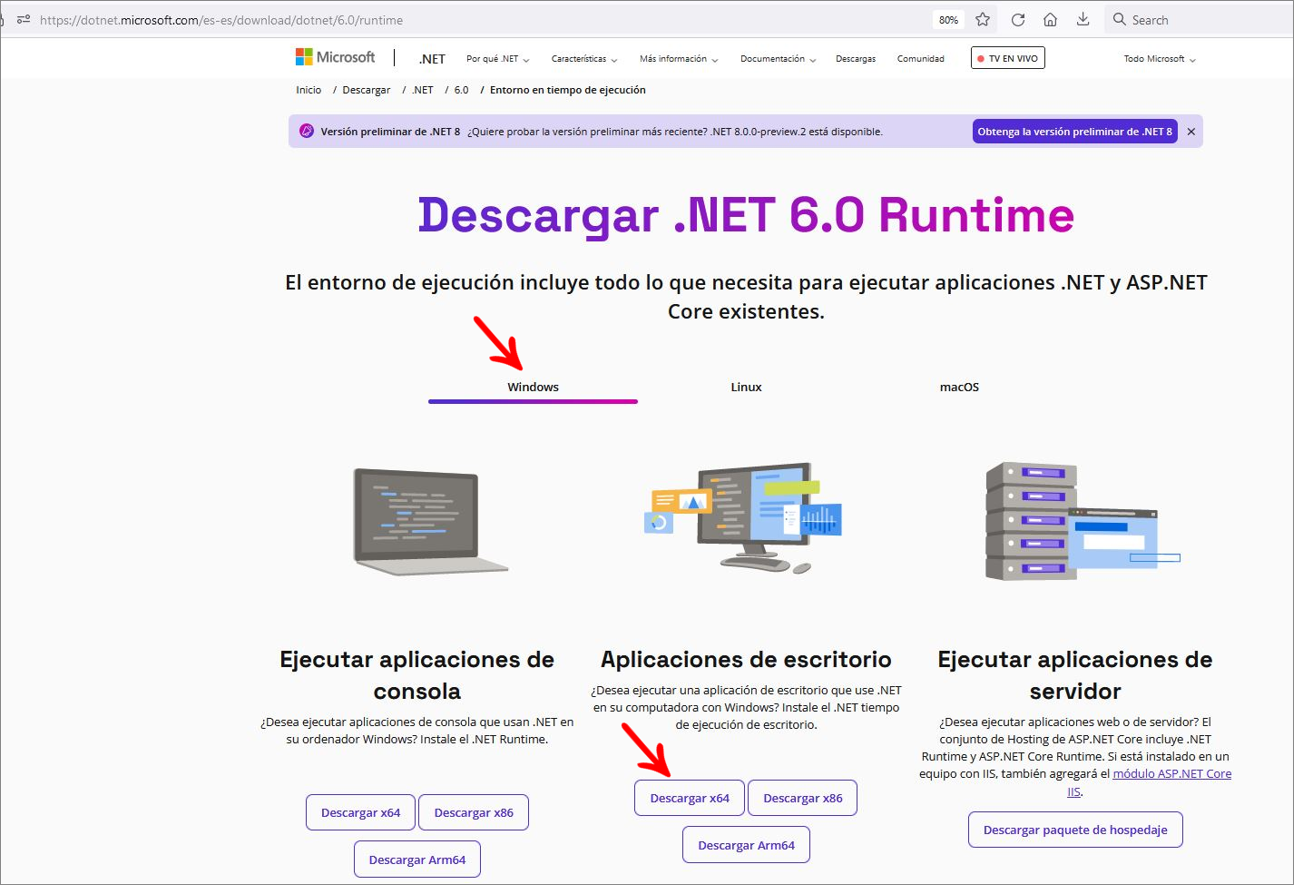Click the Ejecutar aplicaciones de servidor heading
The width and height of the screenshot is (1303, 894).
point(1075,674)
